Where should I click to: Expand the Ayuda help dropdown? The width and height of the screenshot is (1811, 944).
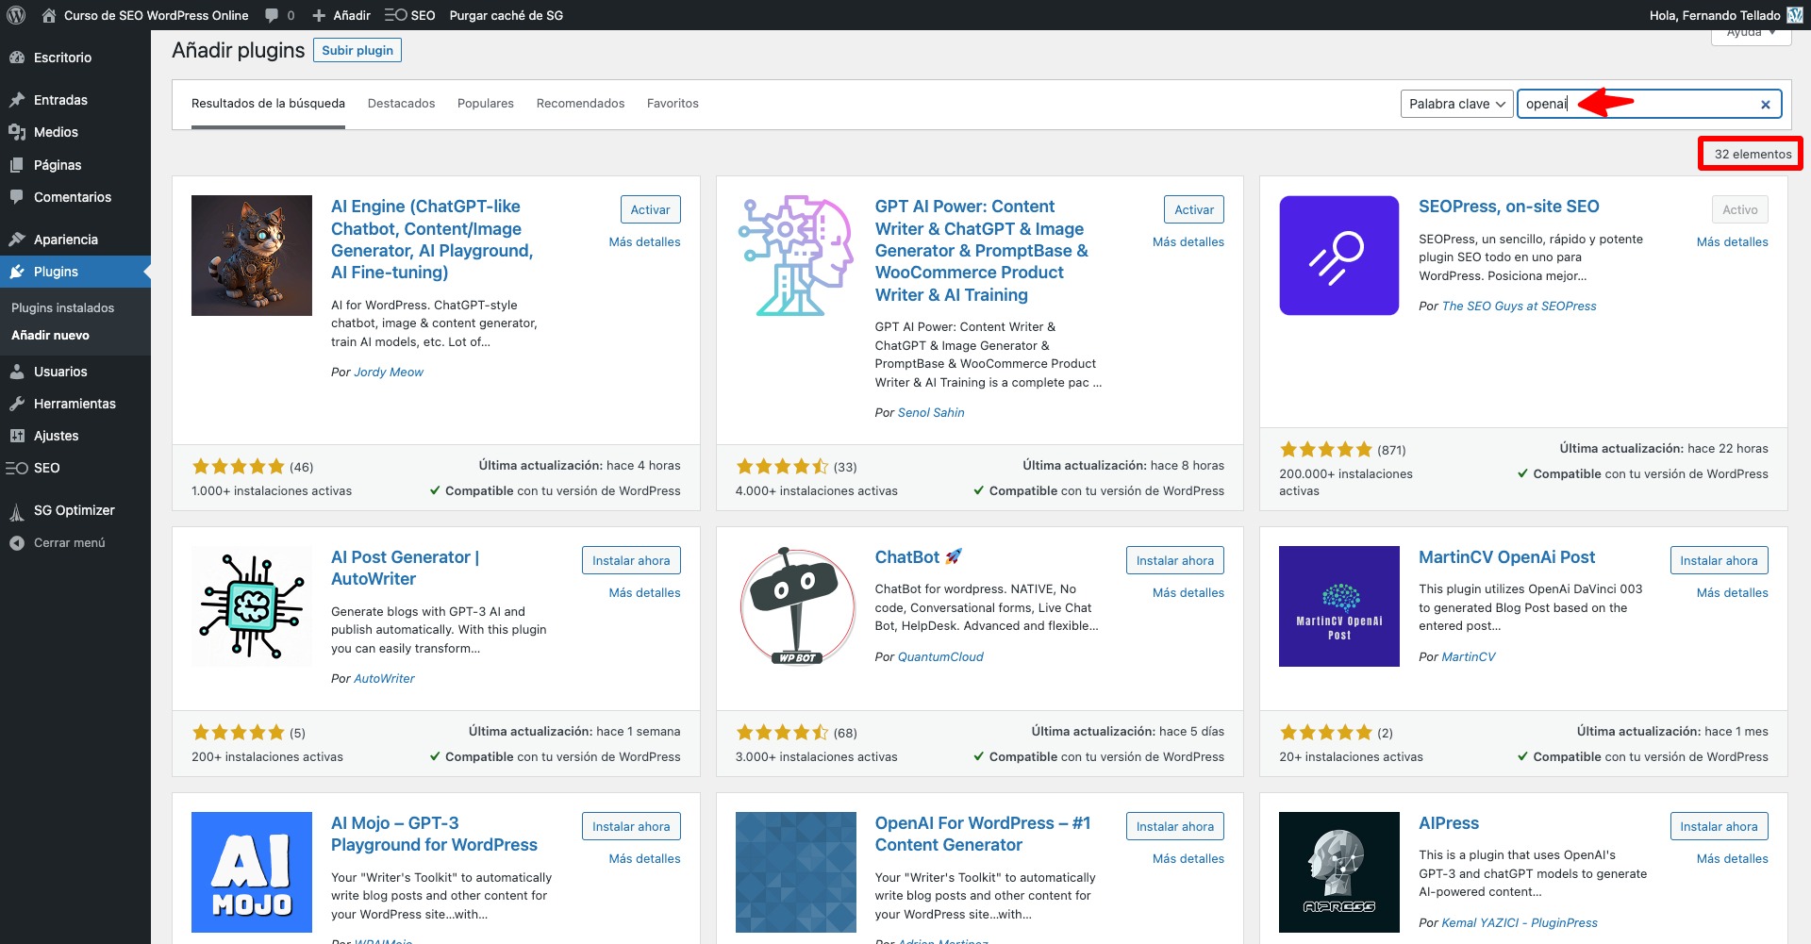pos(1751,34)
